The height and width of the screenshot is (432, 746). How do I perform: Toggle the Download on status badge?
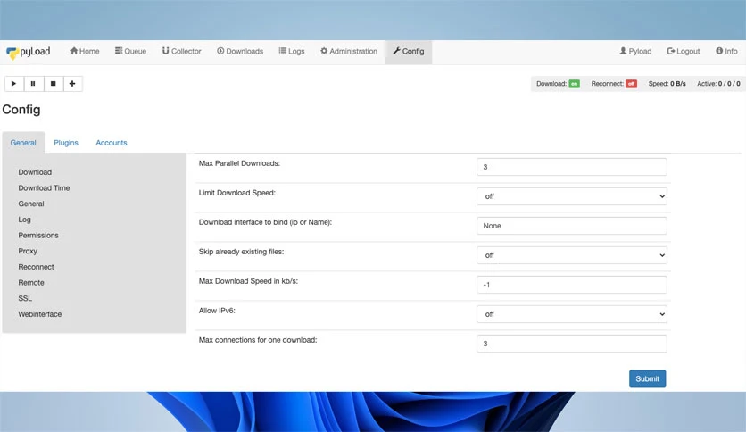pos(575,84)
